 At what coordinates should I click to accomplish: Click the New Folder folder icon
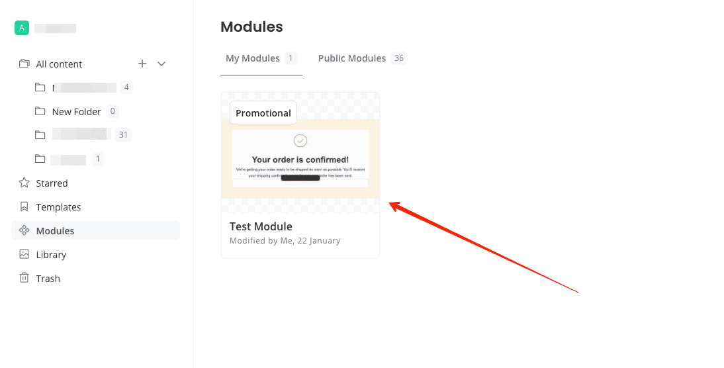pos(40,111)
